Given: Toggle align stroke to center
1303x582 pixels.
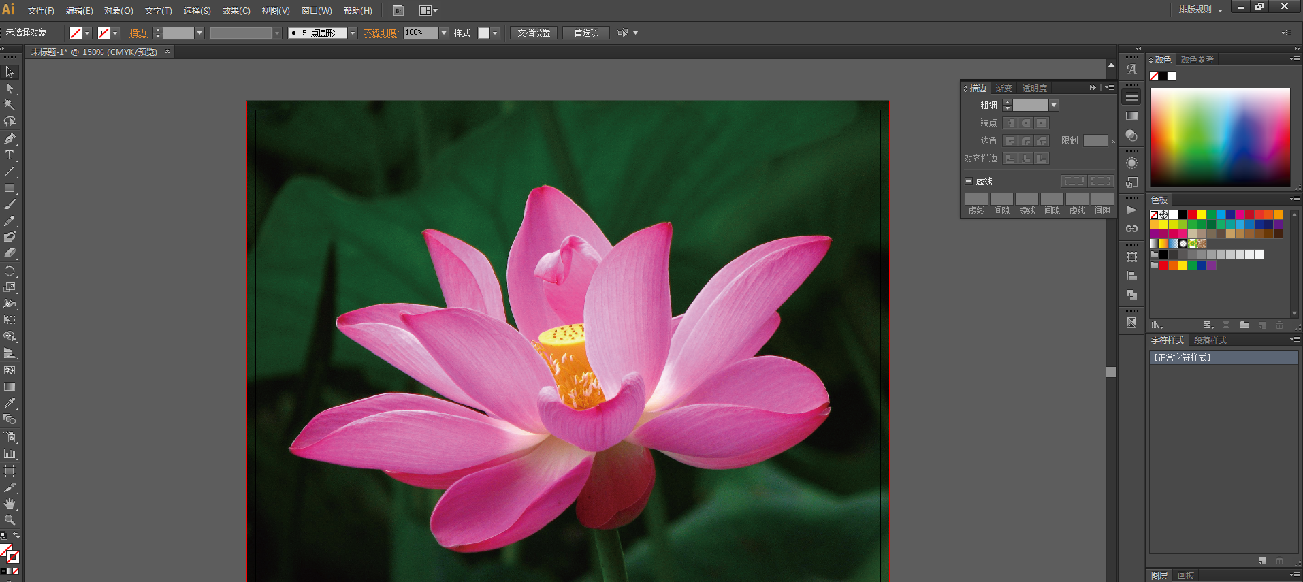Looking at the screenshot, I should (1010, 158).
